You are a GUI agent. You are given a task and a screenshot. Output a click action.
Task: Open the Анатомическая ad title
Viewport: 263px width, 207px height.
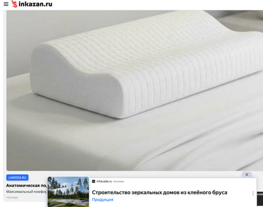pyautogui.click(x=26, y=186)
